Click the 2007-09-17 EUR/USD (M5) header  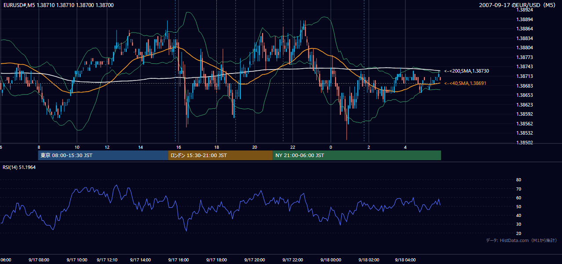[518, 5]
